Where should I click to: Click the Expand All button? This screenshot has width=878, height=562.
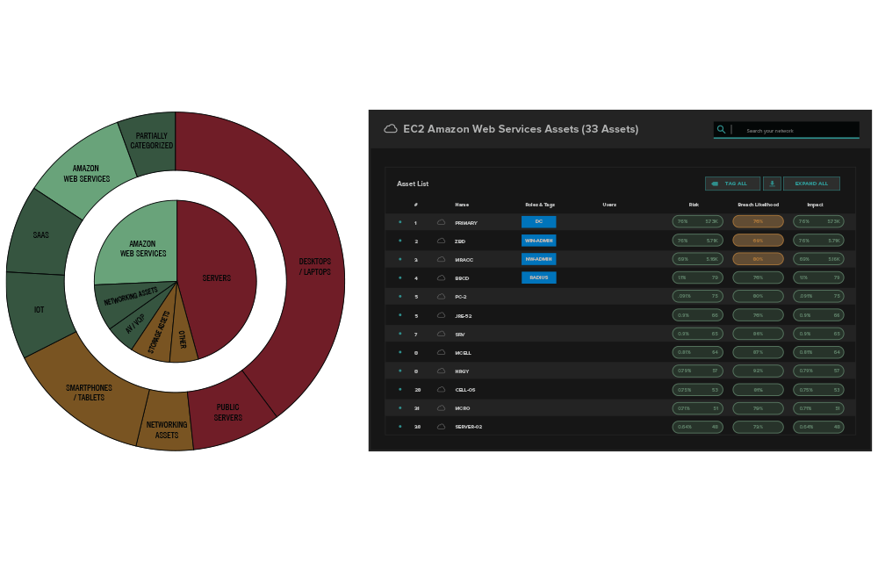pos(811,184)
